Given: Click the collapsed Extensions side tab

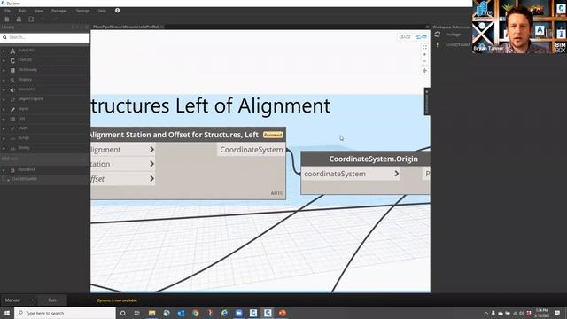Looking at the screenshot, I should 427,102.
